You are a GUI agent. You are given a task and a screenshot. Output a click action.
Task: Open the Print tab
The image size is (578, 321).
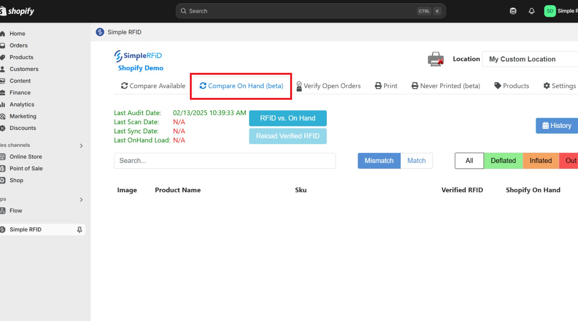pos(386,86)
